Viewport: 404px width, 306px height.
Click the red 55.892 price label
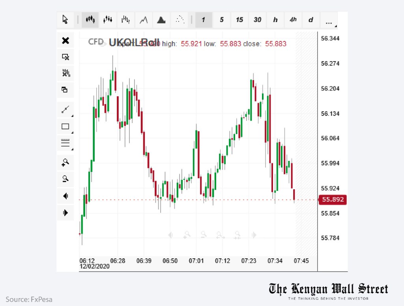click(332, 200)
